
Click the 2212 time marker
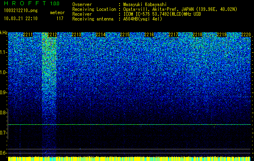52,35
